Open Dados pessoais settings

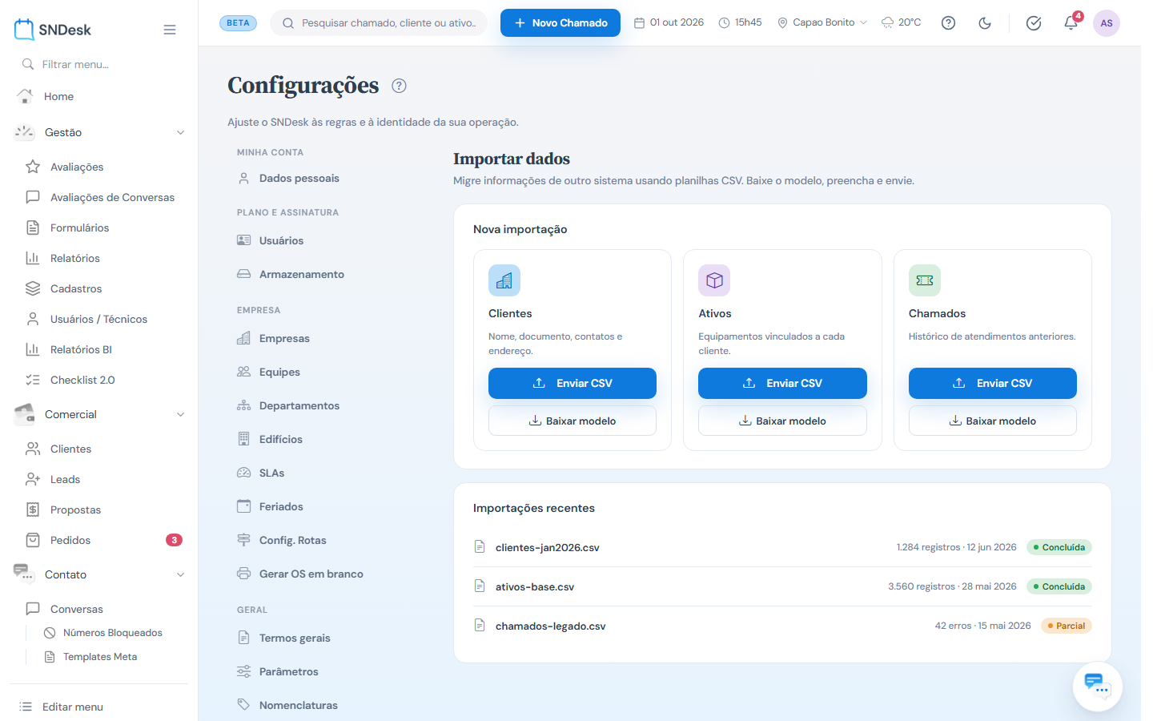(299, 179)
